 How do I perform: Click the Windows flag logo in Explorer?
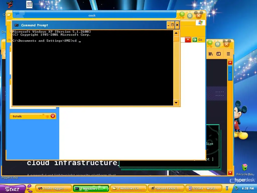tap(200, 22)
